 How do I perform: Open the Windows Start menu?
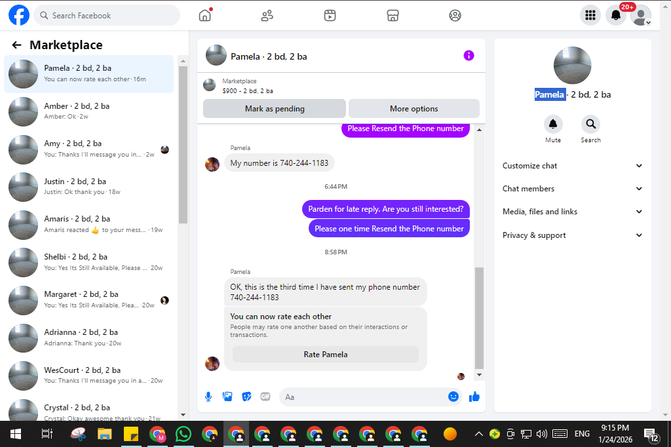pos(16,434)
